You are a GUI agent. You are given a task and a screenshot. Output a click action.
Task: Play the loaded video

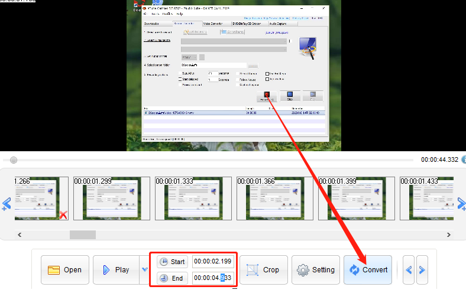pyautogui.click(x=116, y=270)
